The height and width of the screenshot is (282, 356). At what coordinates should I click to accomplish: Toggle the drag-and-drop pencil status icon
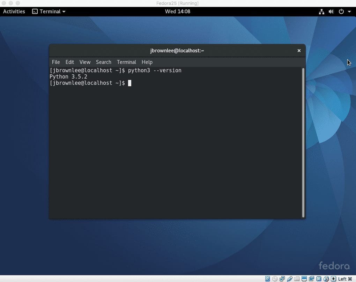(x=290, y=279)
